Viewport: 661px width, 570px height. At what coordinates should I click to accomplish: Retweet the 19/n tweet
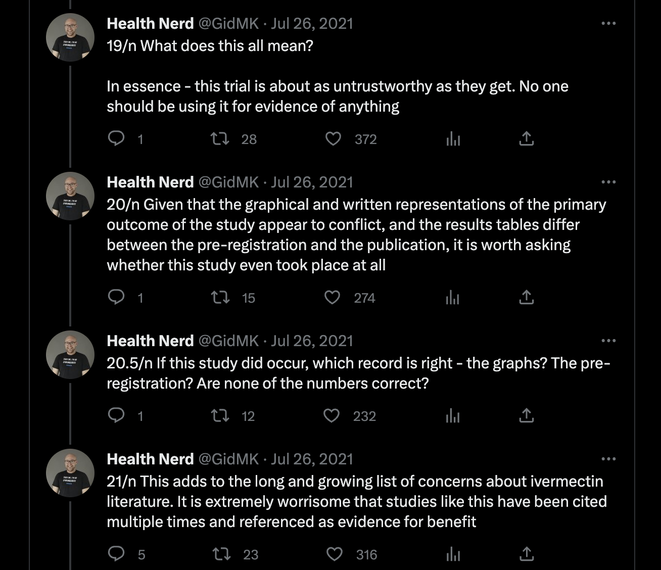pos(220,138)
